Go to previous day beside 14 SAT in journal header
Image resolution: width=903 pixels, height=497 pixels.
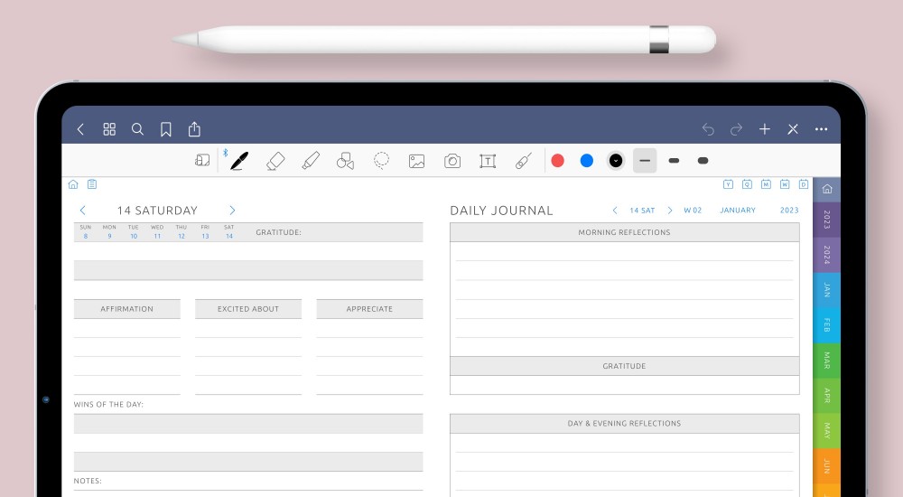pyautogui.click(x=614, y=211)
